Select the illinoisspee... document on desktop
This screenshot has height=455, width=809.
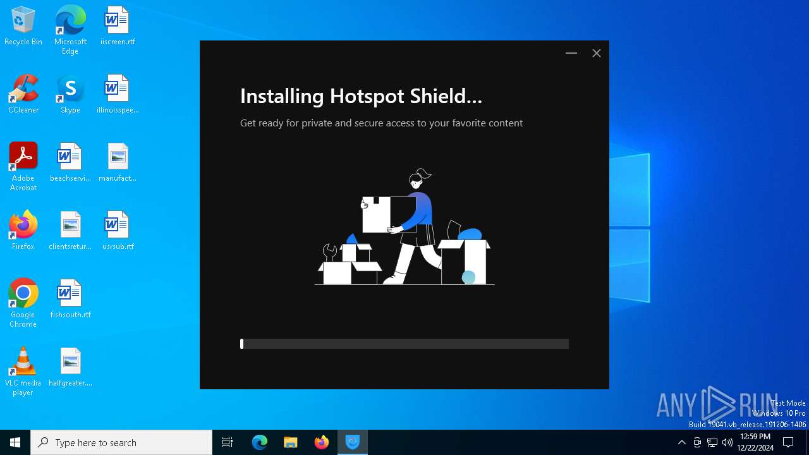pyautogui.click(x=118, y=95)
